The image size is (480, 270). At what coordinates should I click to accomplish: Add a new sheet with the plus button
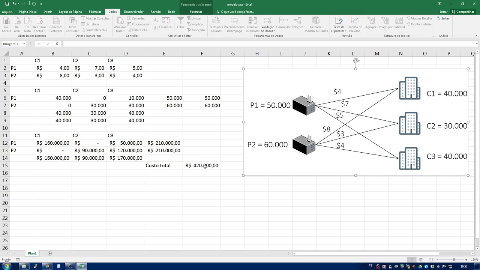pyautogui.click(x=49, y=253)
